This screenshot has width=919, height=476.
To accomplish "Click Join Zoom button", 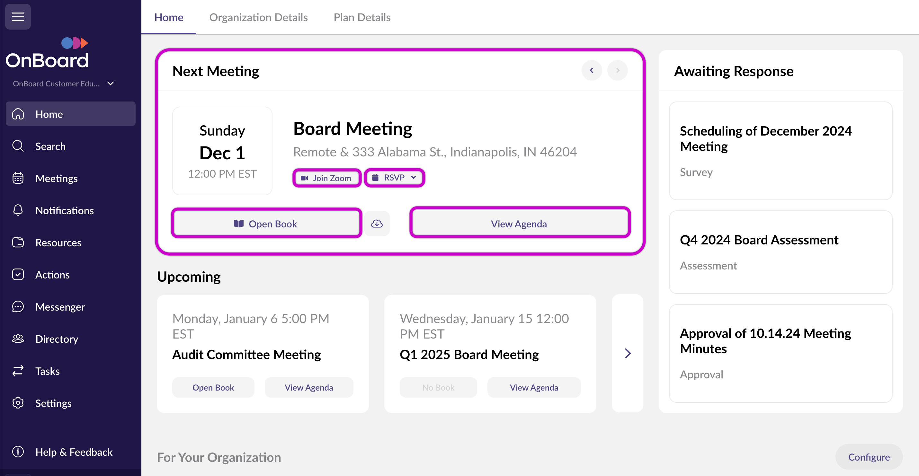I will pyautogui.click(x=326, y=178).
